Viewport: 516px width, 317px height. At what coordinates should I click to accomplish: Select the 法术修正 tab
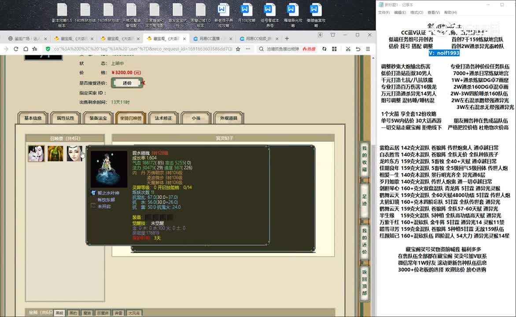tap(163, 118)
